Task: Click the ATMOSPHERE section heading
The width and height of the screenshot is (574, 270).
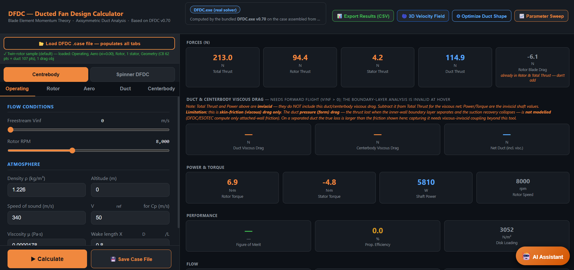Action: tap(24, 164)
